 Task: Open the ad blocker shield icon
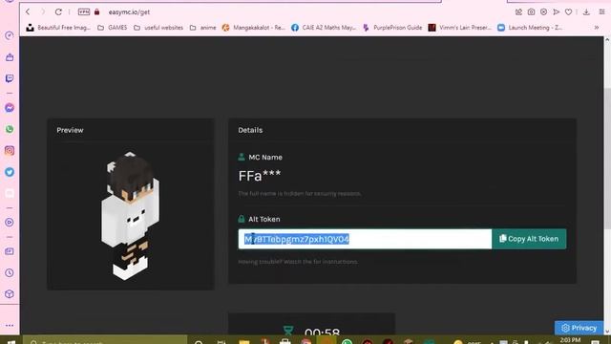tap(543, 12)
